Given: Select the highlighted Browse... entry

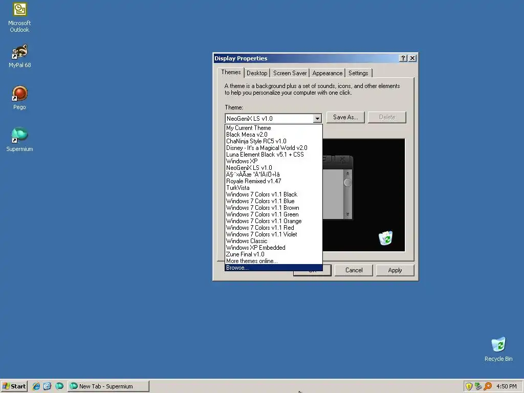Looking at the screenshot, I should pyautogui.click(x=273, y=268).
